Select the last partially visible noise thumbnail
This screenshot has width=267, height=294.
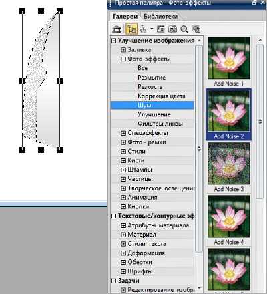229,269
